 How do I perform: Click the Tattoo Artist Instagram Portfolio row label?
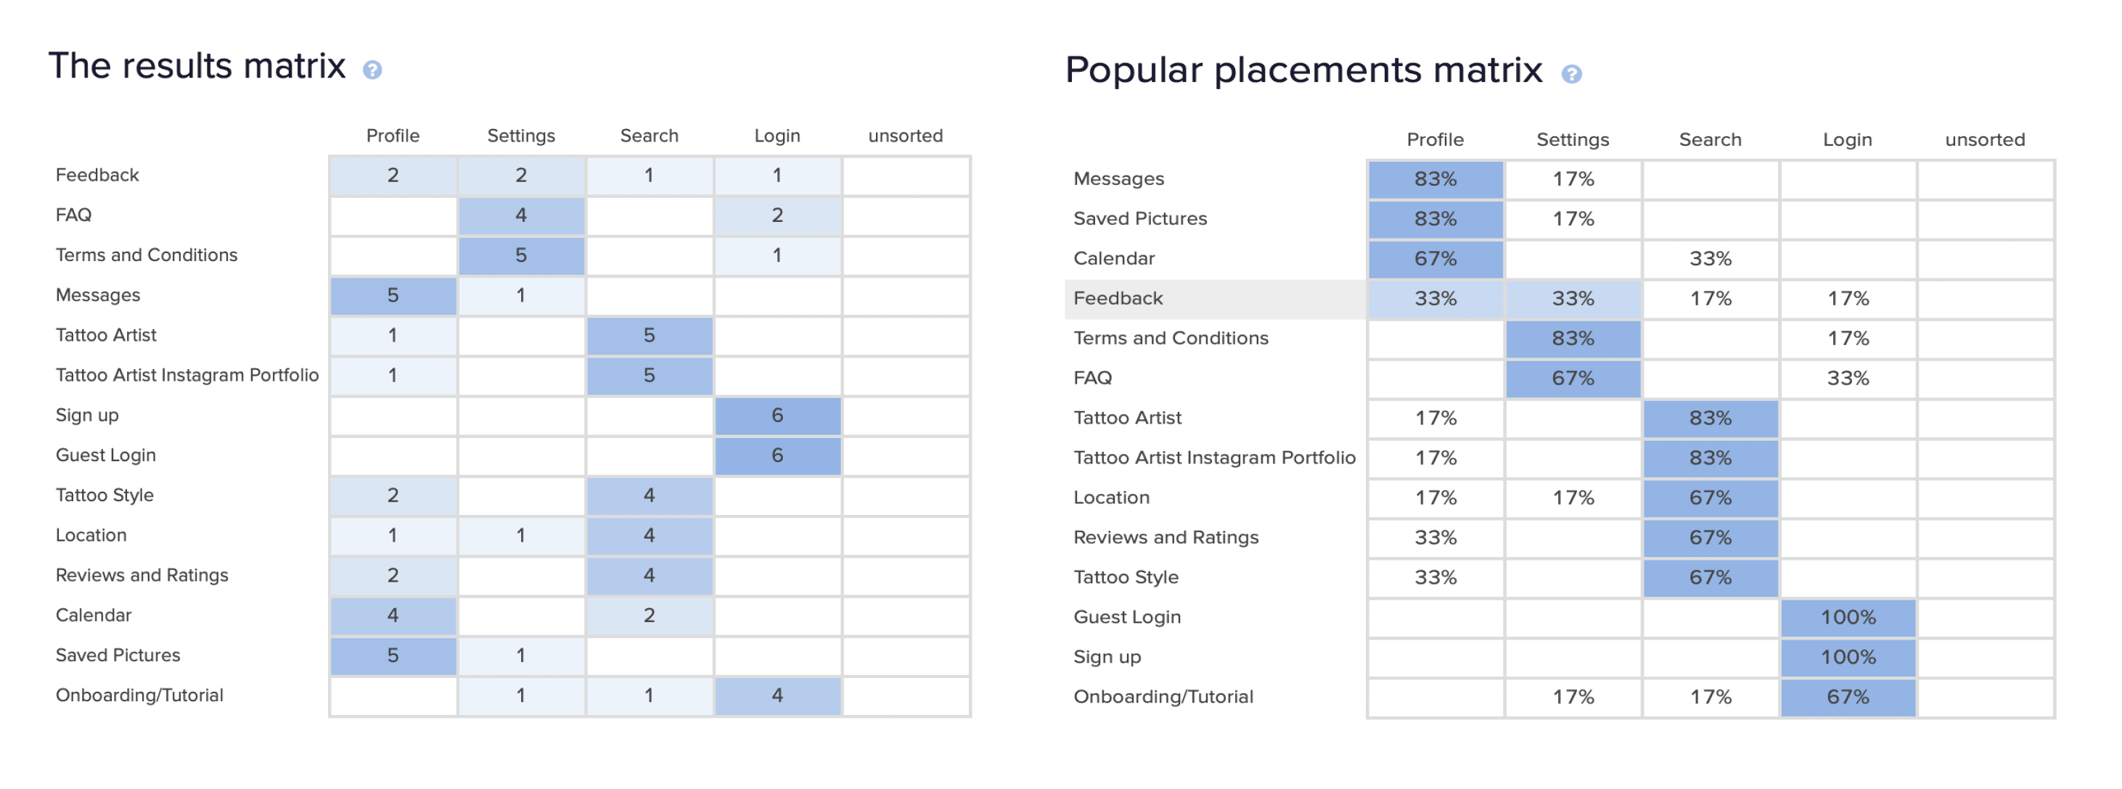[x=187, y=375]
